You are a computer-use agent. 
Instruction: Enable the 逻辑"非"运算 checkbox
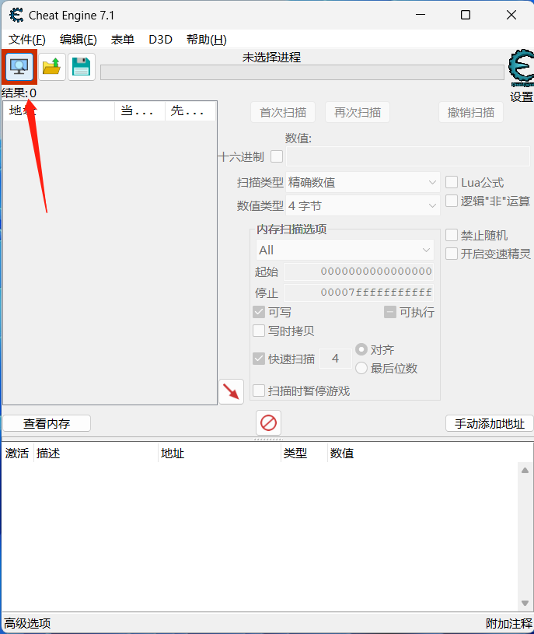pyautogui.click(x=452, y=201)
